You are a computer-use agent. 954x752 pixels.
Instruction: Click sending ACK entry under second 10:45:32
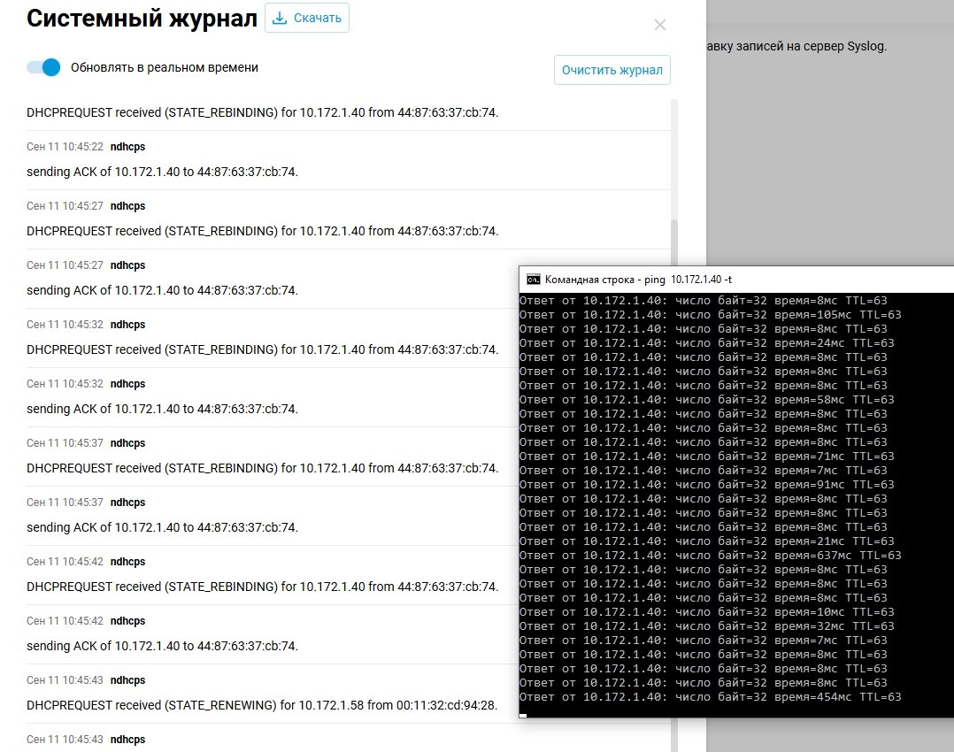click(163, 409)
